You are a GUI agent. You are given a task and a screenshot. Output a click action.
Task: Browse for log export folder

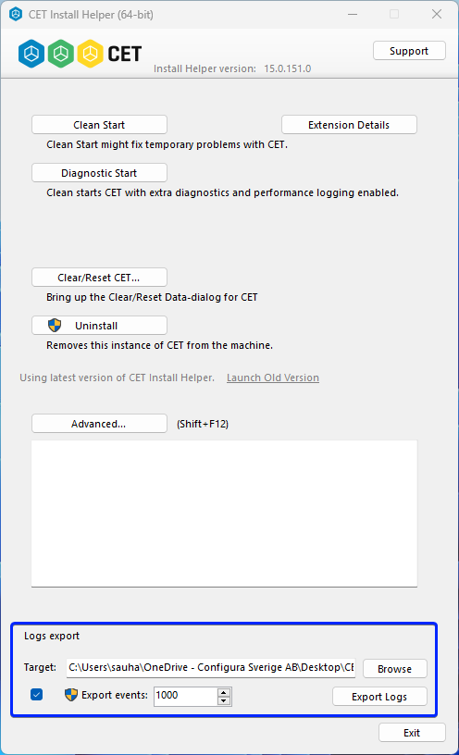(395, 669)
